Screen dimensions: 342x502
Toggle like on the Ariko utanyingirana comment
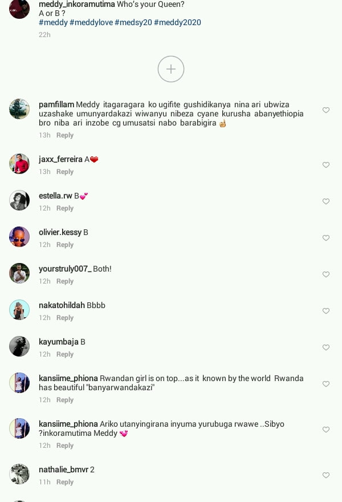325,430
